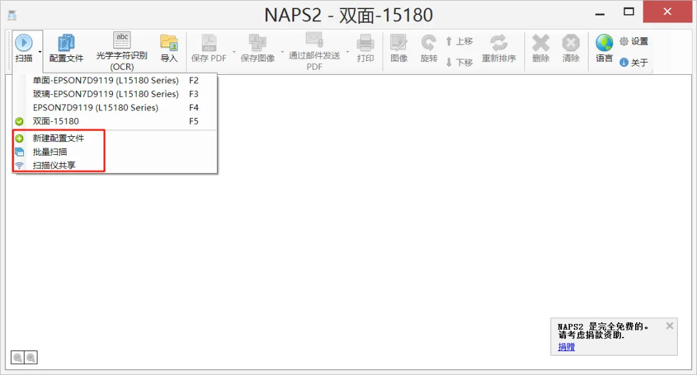The width and height of the screenshot is (697, 375).
Task: Click the Print (打印) icon
Action: [365, 43]
